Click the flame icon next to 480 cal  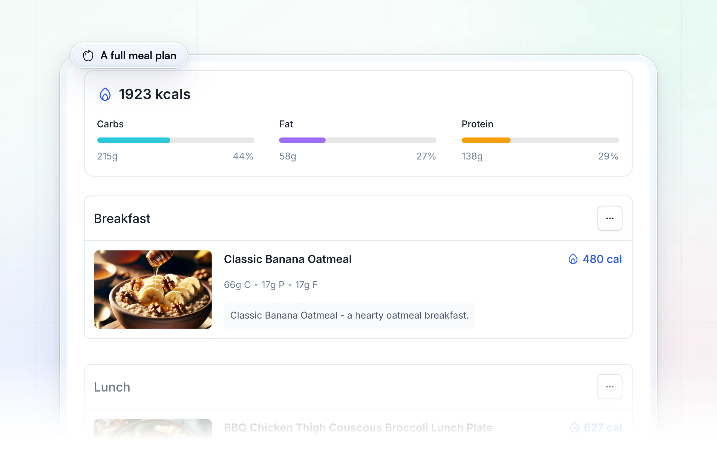(x=573, y=259)
